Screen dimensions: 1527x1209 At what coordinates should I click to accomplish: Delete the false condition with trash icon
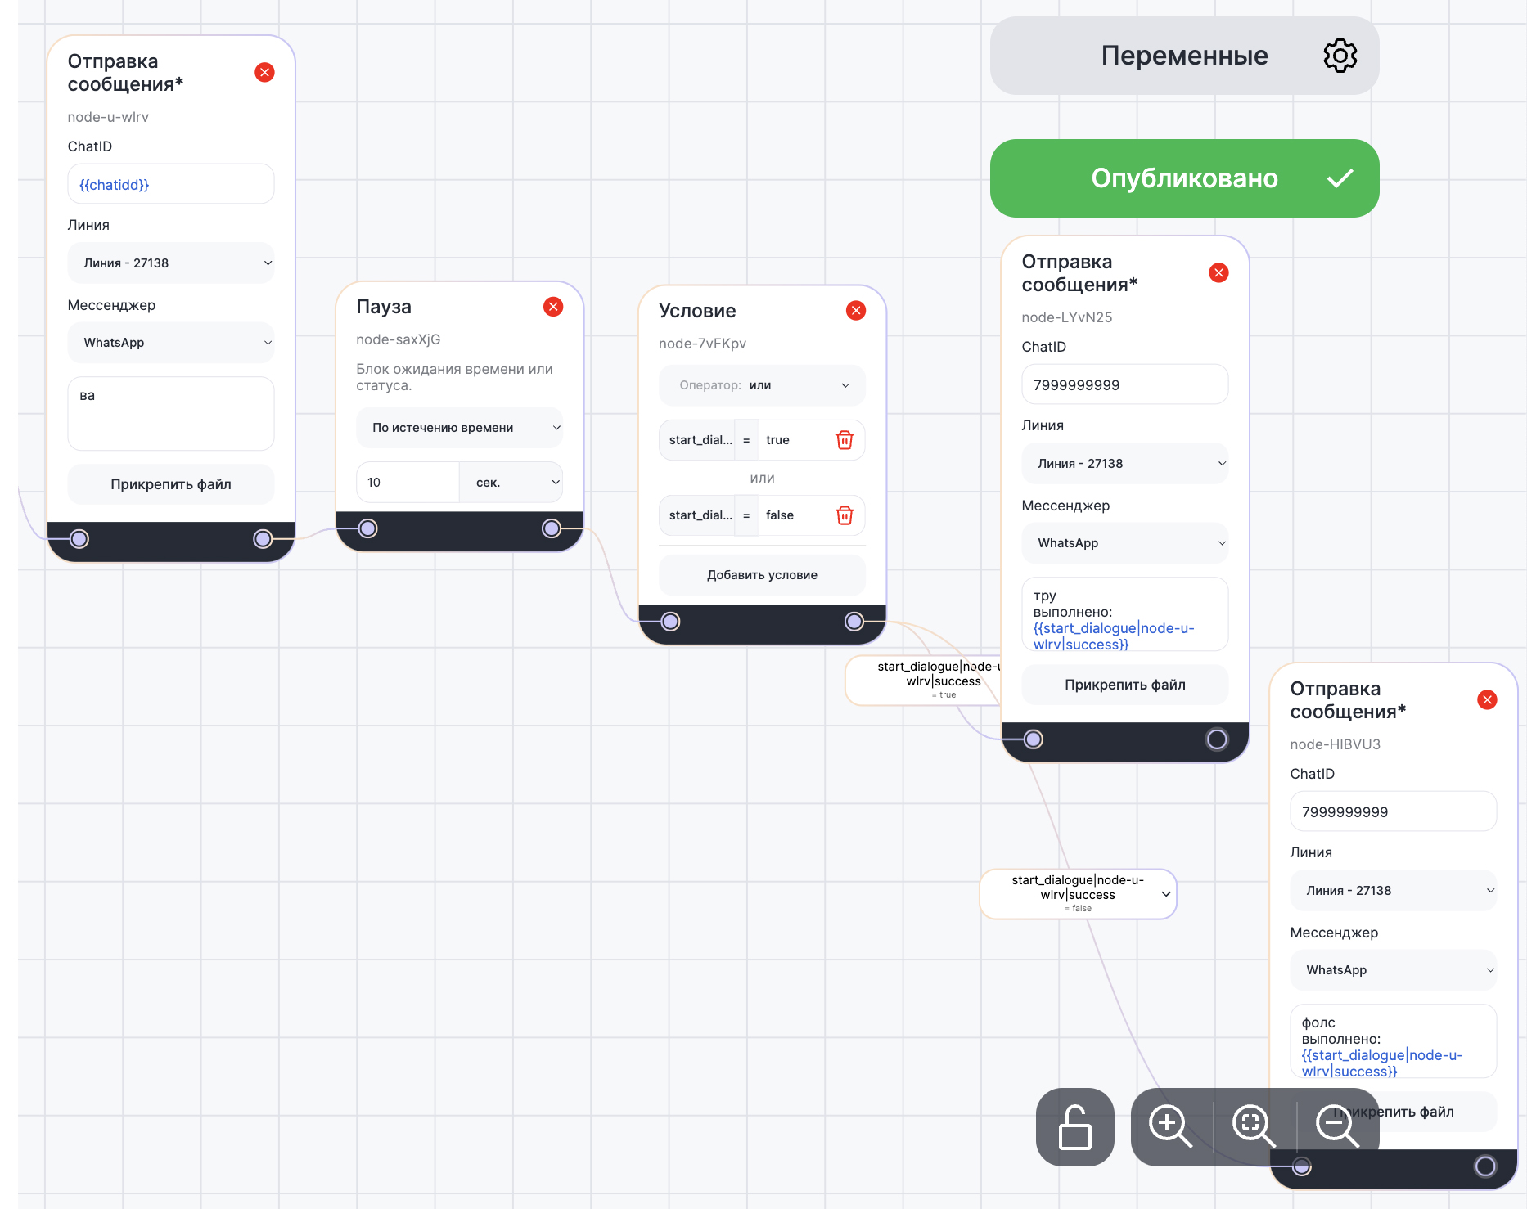(845, 515)
